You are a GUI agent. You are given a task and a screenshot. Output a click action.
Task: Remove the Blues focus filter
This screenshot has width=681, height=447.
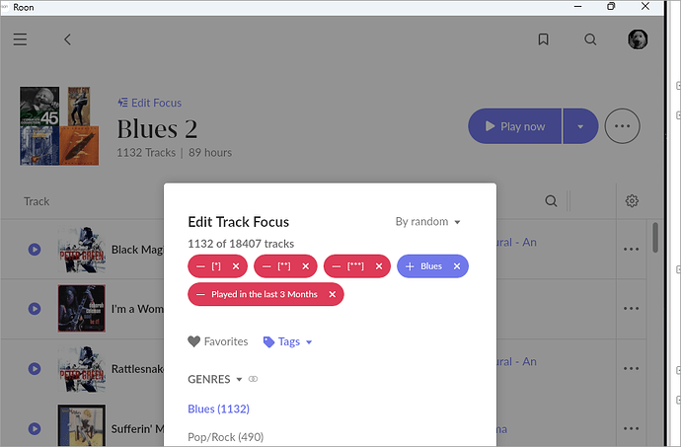pyautogui.click(x=457, y=266)
